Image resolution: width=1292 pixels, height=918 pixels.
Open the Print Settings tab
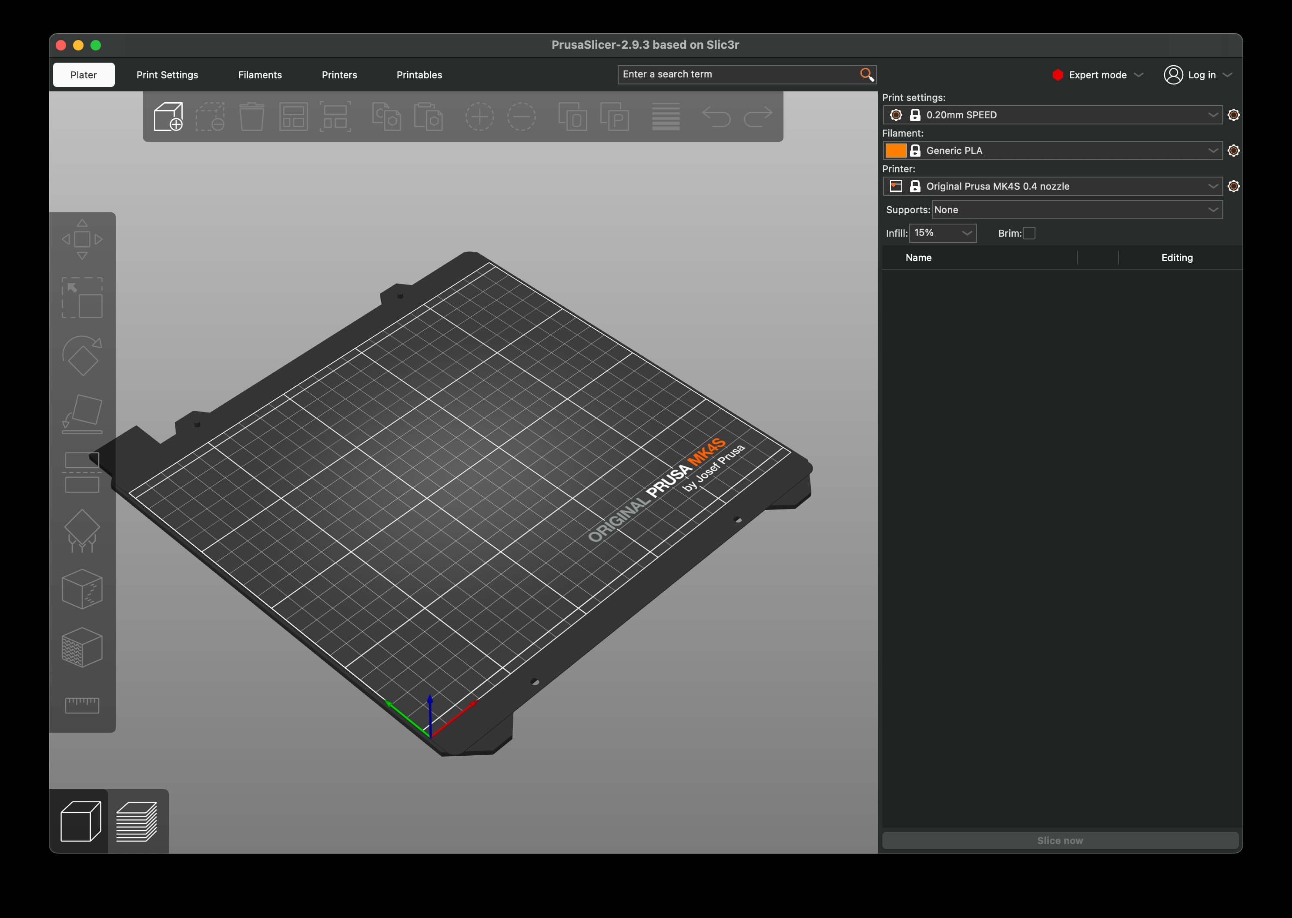pyautogui.click(x=167, y=75)
